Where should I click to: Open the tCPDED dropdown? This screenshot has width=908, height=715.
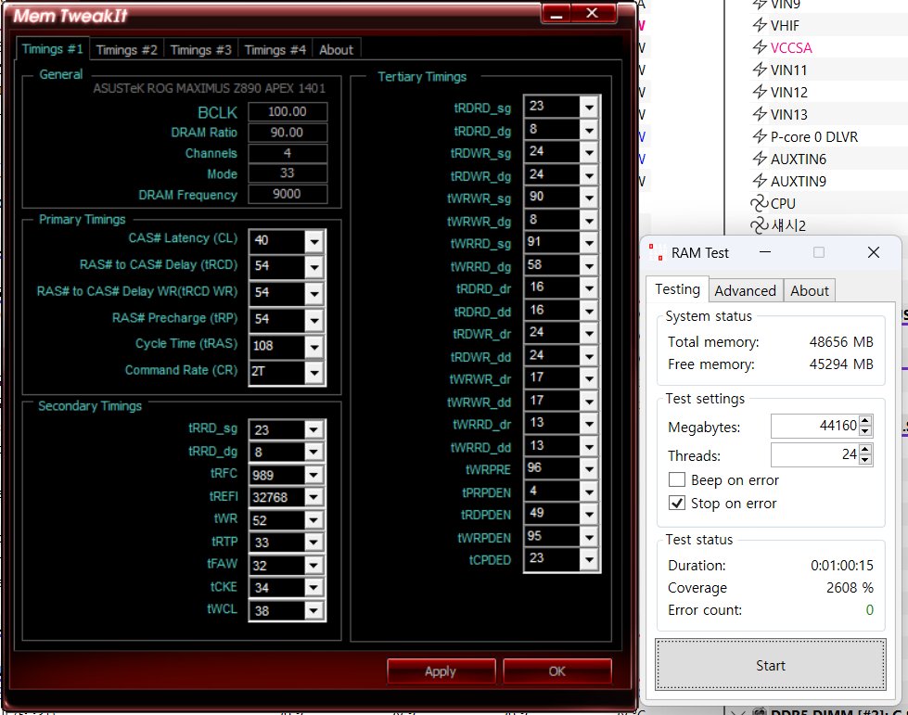[x=588, y=559]
